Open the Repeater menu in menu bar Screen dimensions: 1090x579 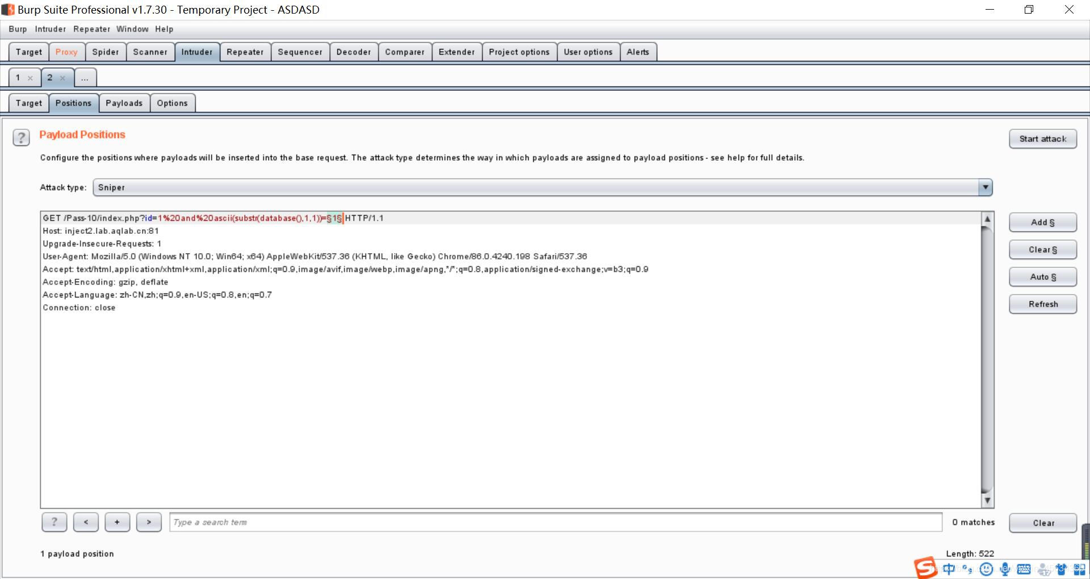pos(91,29)
